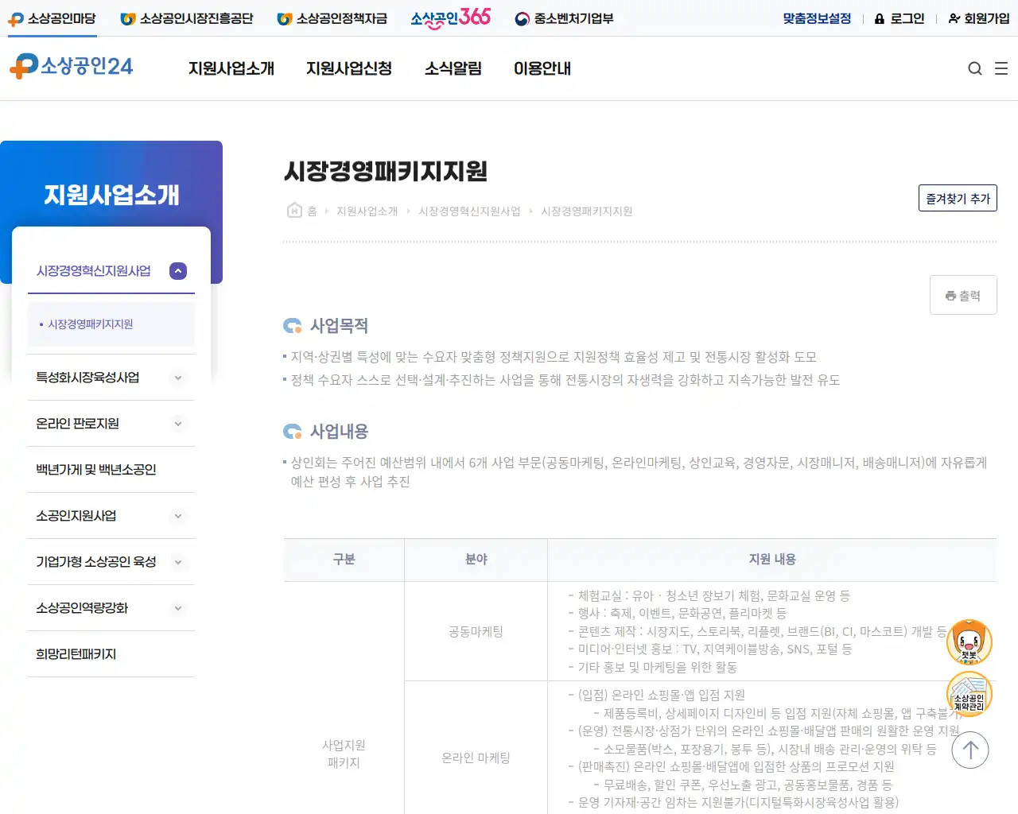Image resolution: width=1018 pixels, height=814 pixels.
Task: Expand the 온라인 판로지원 section
Action: 178,424
